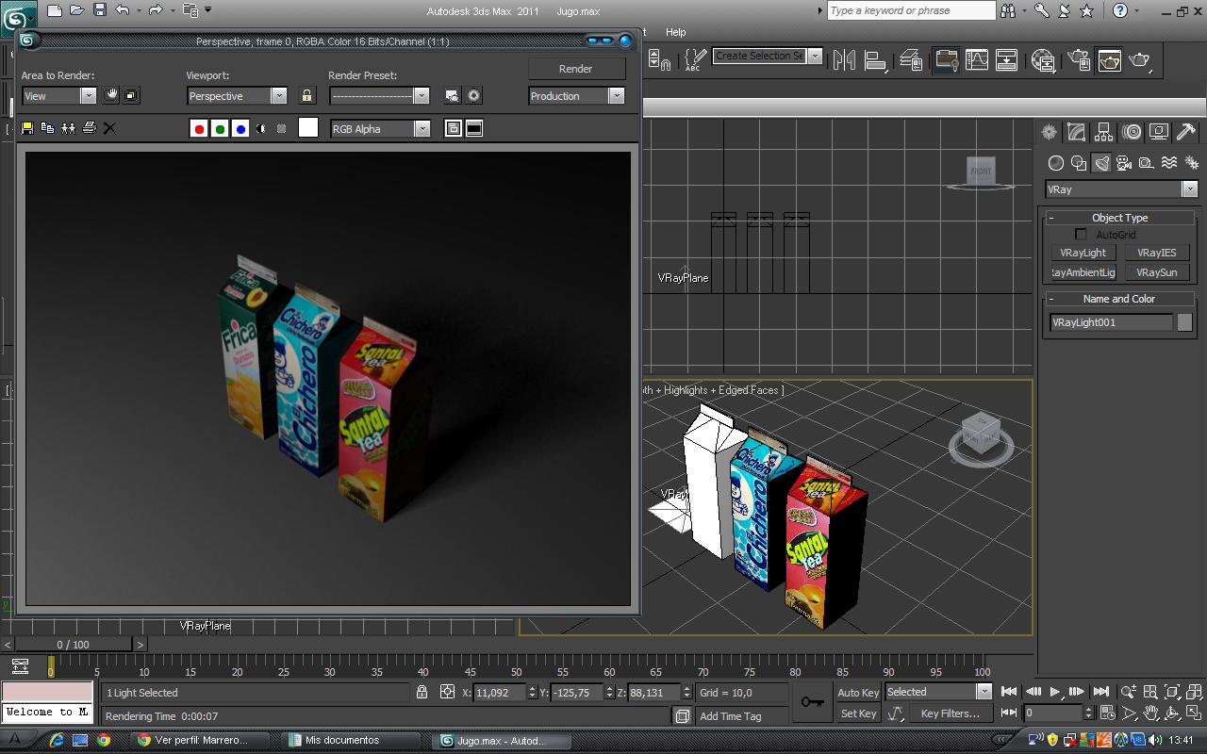Create a new scene file

click(x=55, y=10)
